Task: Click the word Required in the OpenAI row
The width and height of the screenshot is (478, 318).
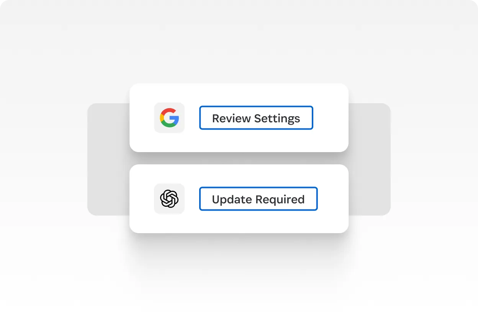Action: pyautogui.click(x=280, y=200)
